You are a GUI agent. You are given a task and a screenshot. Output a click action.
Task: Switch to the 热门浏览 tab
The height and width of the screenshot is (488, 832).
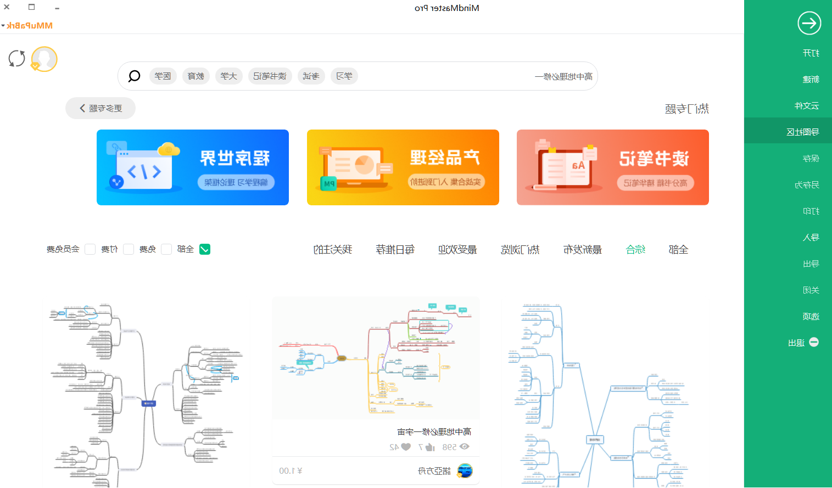click(x=520, y=250)
